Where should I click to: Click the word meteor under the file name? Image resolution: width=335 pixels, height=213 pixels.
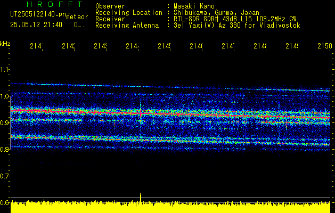tap(77, 17)
